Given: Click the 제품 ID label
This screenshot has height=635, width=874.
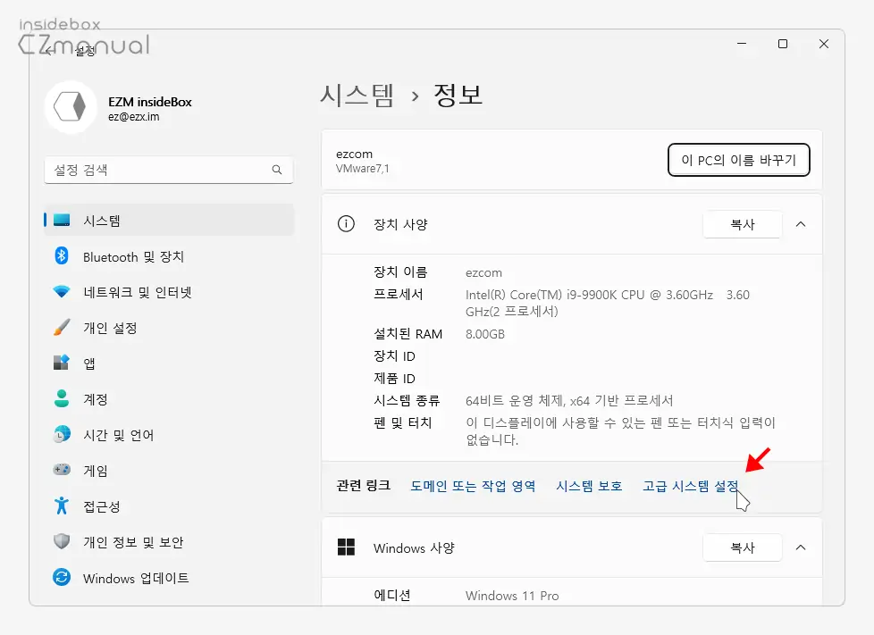Looking at the screenshot, I should coord(394,378).
